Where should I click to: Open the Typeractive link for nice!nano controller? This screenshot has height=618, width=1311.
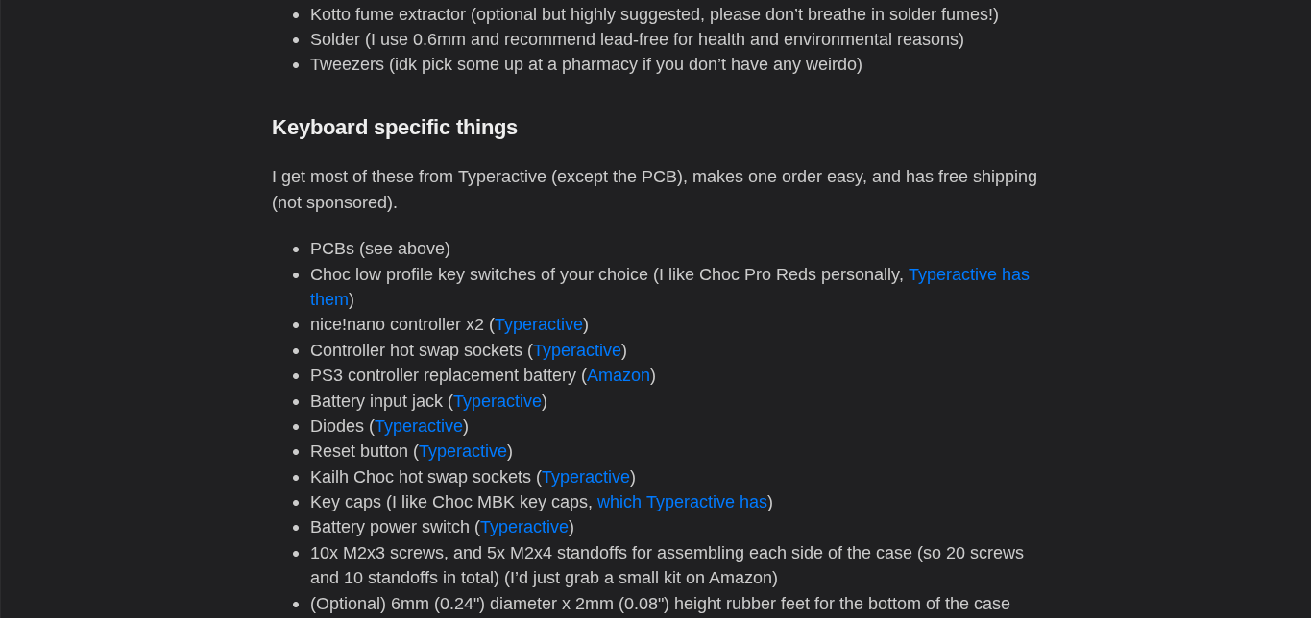[x=538, y=324]
